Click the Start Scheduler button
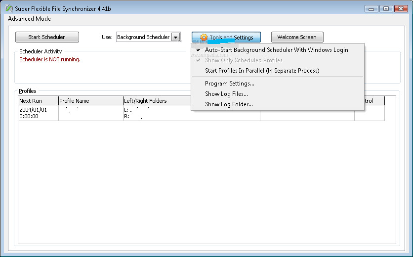Viewport: 413px width, 257px height. coord(47,37)
